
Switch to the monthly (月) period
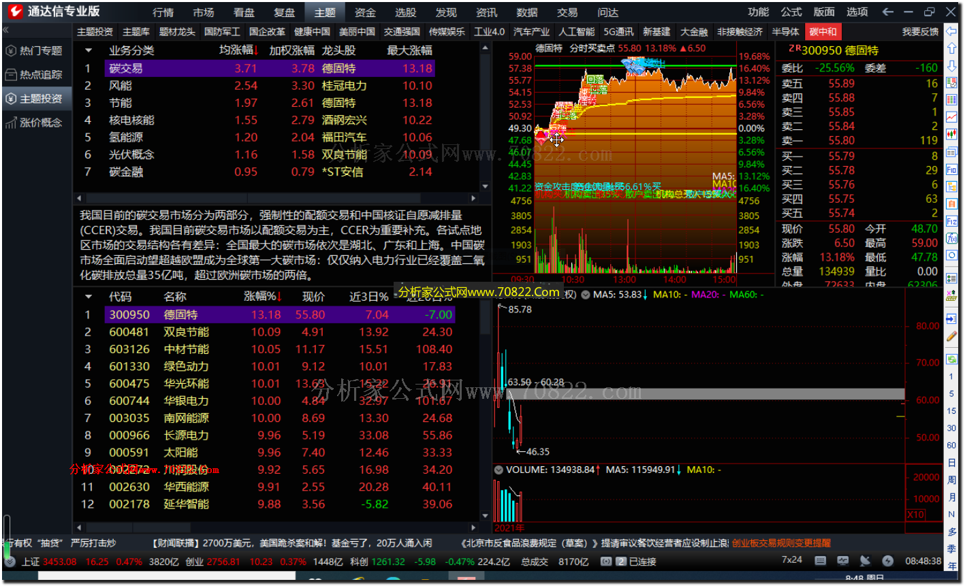pos(951,497)
